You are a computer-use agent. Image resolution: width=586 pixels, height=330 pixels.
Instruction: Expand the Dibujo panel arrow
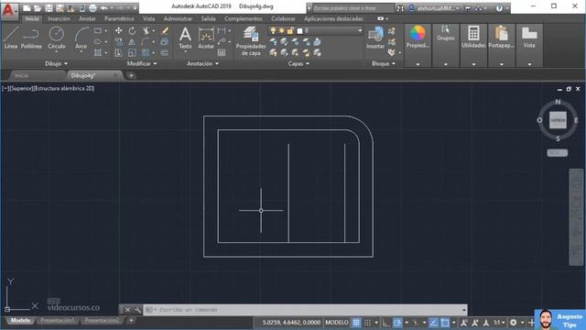pyautogui.click(x=66, y=63)
